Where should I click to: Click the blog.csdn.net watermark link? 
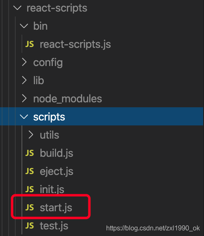pos(153,228)
